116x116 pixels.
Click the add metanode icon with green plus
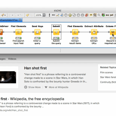[103, 15]
